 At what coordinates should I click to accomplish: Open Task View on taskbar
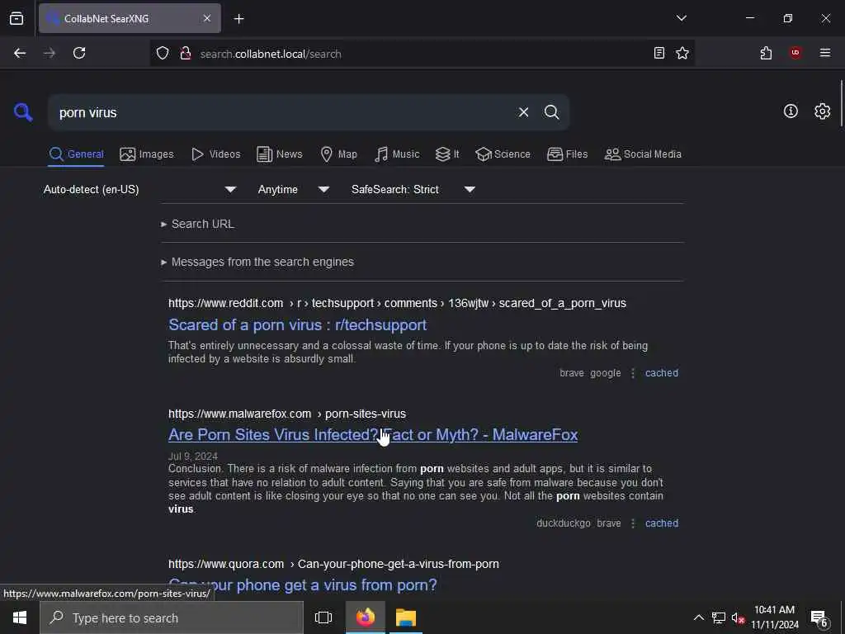tap(323, 617)
